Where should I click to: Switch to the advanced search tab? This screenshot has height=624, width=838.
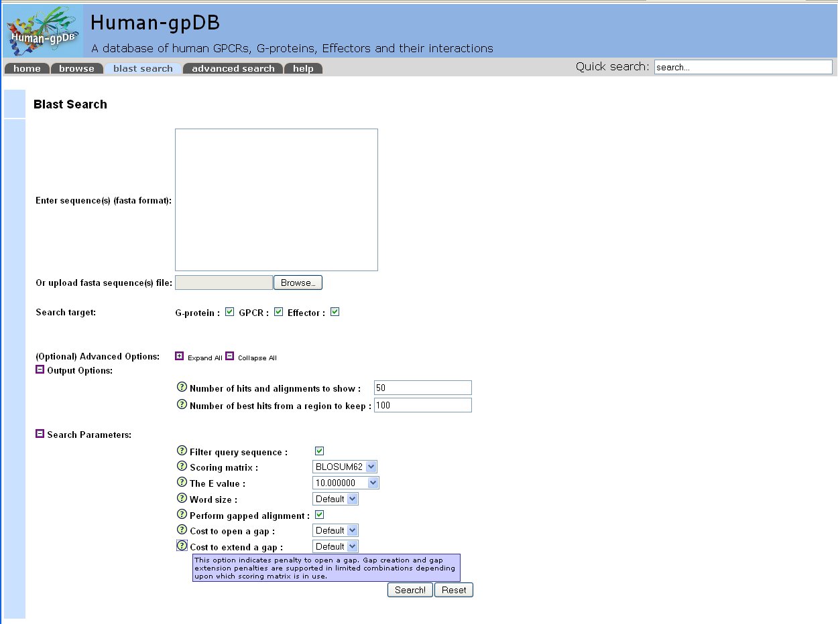[x=233, y=68]
